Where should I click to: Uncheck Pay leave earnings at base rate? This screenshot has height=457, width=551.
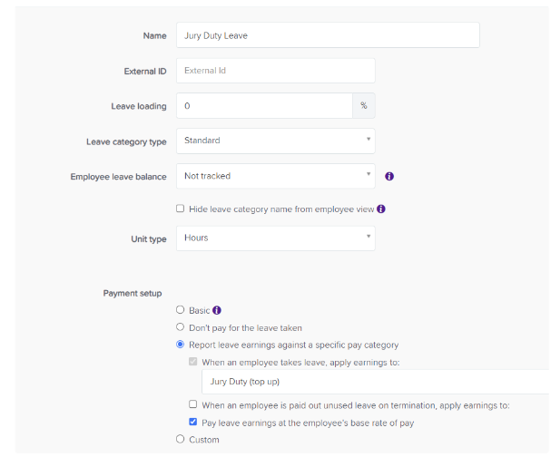[x=192, y=422]
